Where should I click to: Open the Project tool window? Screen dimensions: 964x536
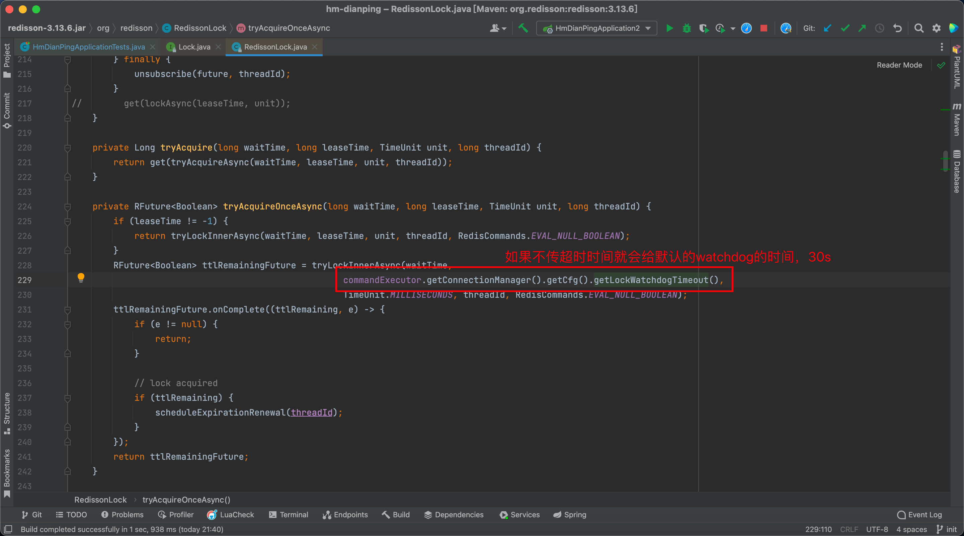pos(7,61)
